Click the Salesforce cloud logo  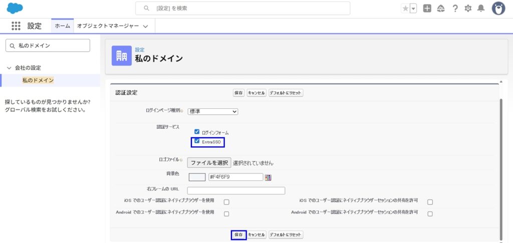(x=16, y=9)
